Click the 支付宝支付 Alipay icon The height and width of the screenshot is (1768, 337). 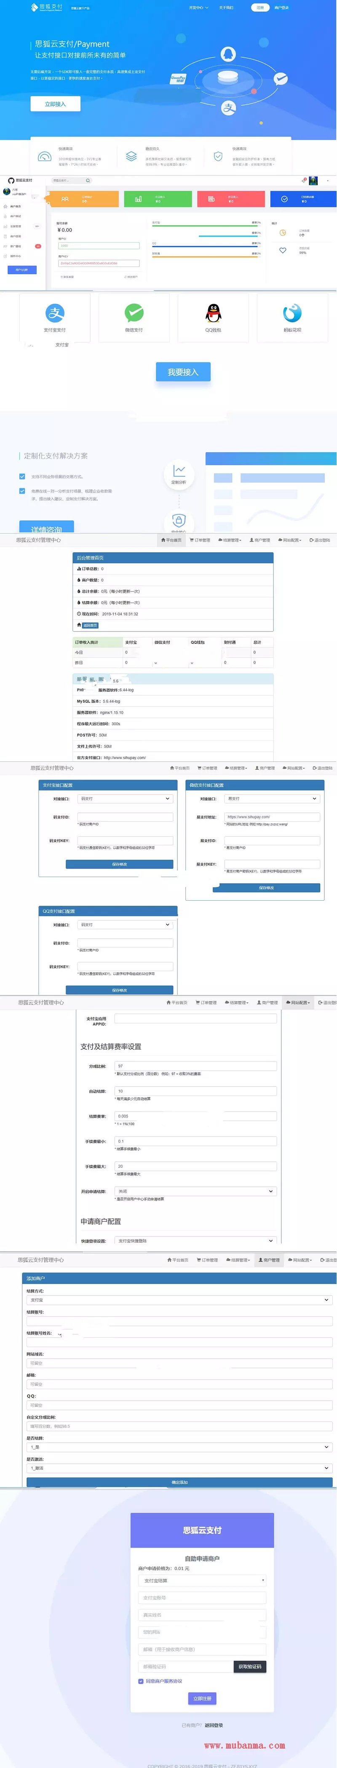[x=55, y=313]
